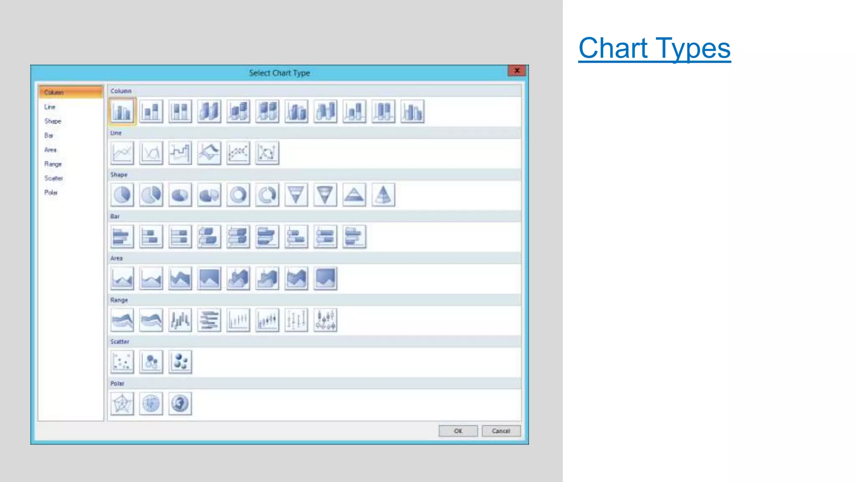856x482 pixels.
Task: Choose the Radar chart icon
Action: point(122,404)
